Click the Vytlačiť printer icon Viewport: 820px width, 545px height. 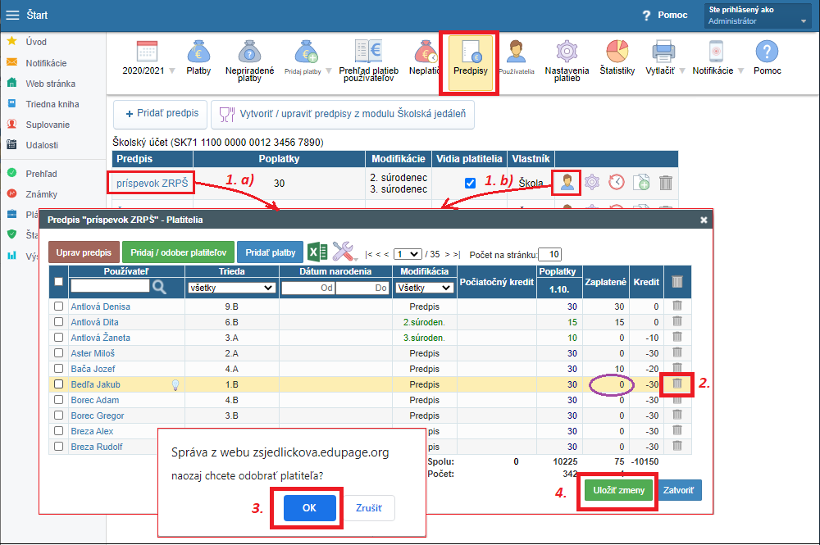point(662,54)
